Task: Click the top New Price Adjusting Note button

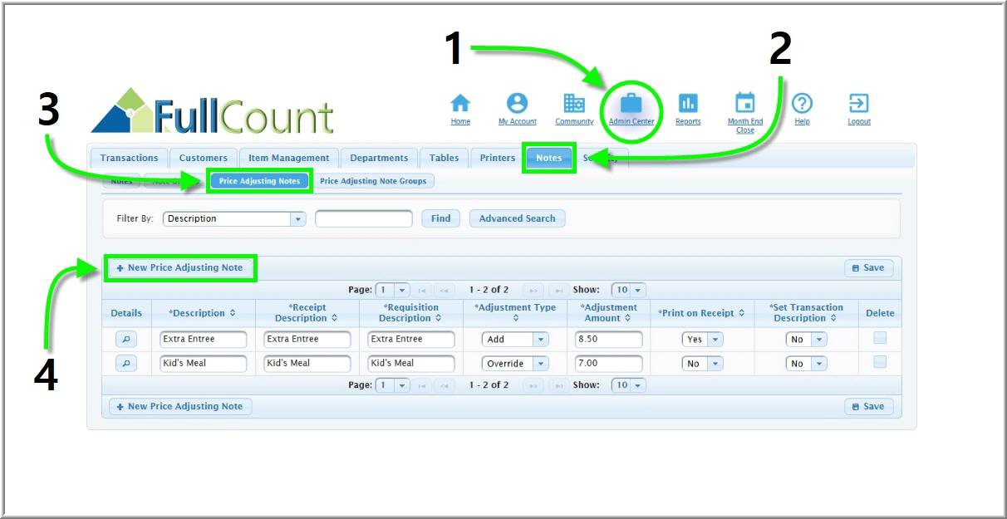Action: [x=179, y=268]
